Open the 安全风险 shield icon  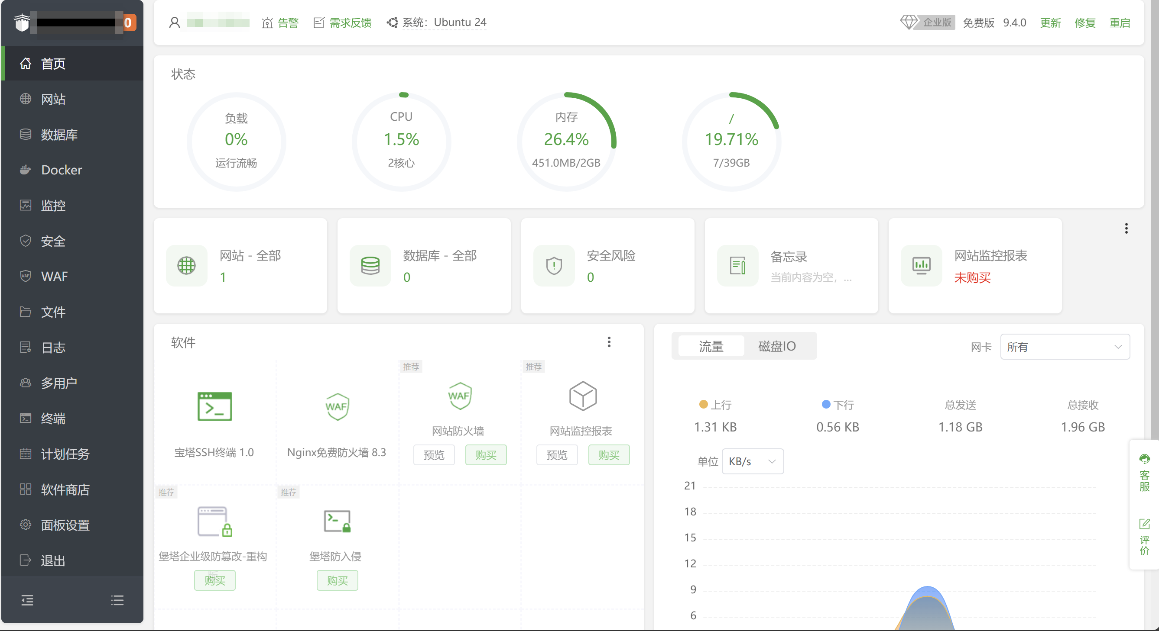(554, 266)
